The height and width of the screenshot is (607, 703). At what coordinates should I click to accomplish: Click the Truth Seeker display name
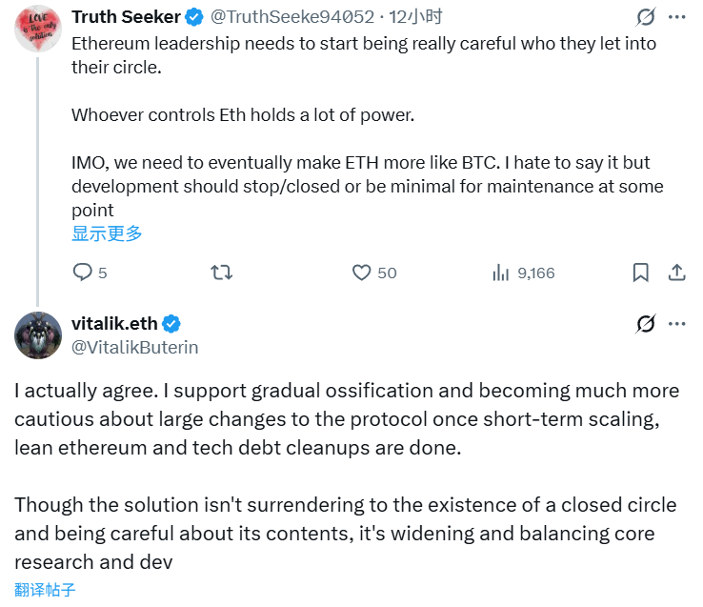125,17
